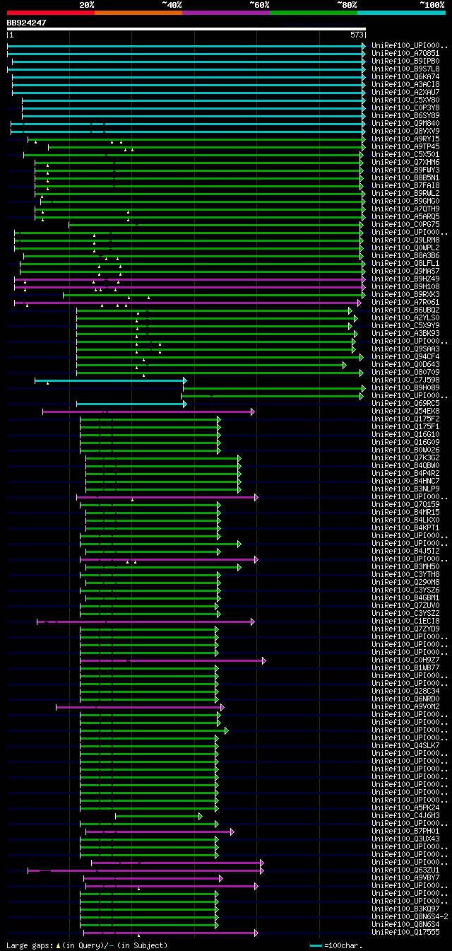The height and width of the screenshot is (951, 452).
Task: Open hit UniRef100_B6SY89
Action: coord(405,115)
